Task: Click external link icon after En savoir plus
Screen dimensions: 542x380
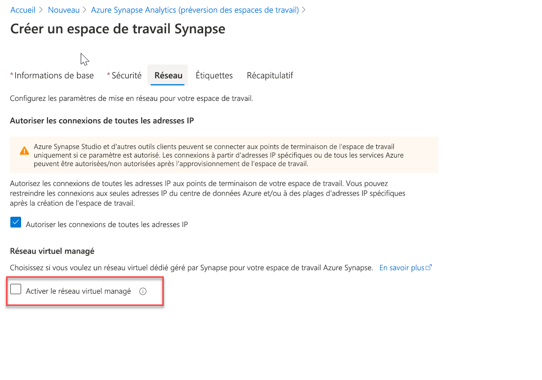Action: click(x=428, y=268)
